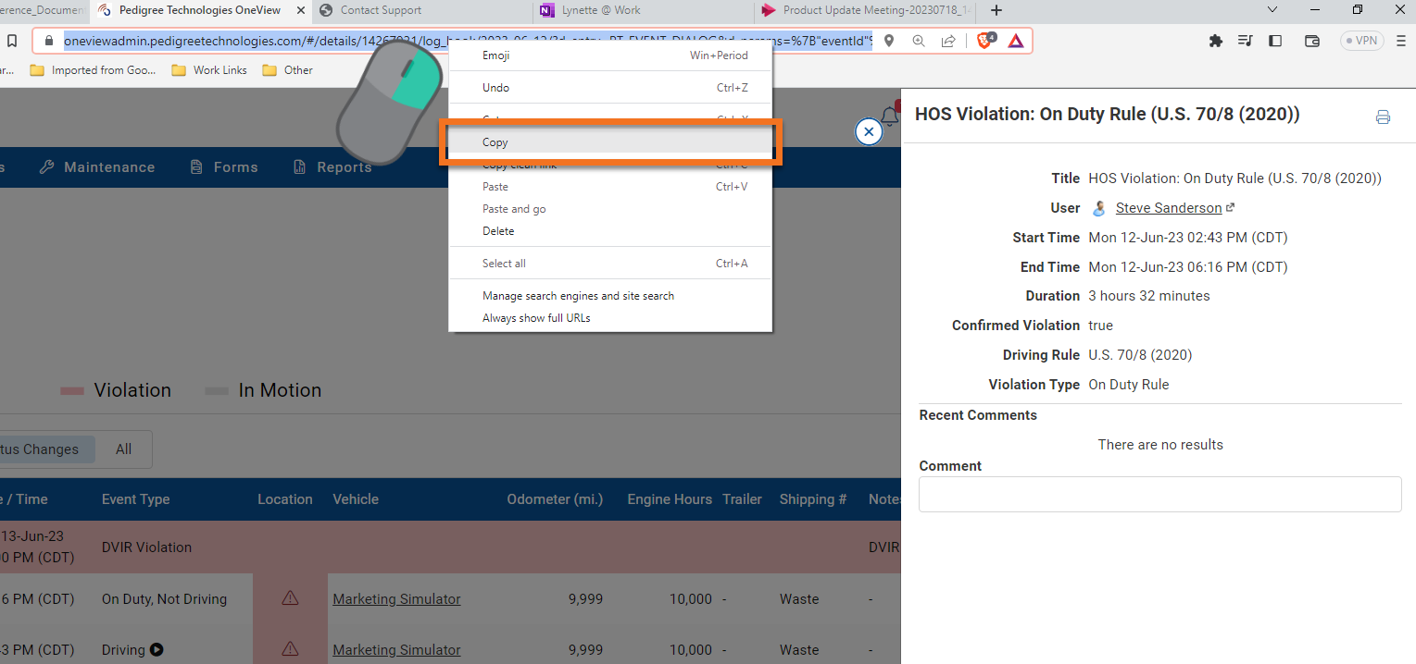Screen dimensions: 1416x664
Task: Click the share page icon
Action: [948, 41]
